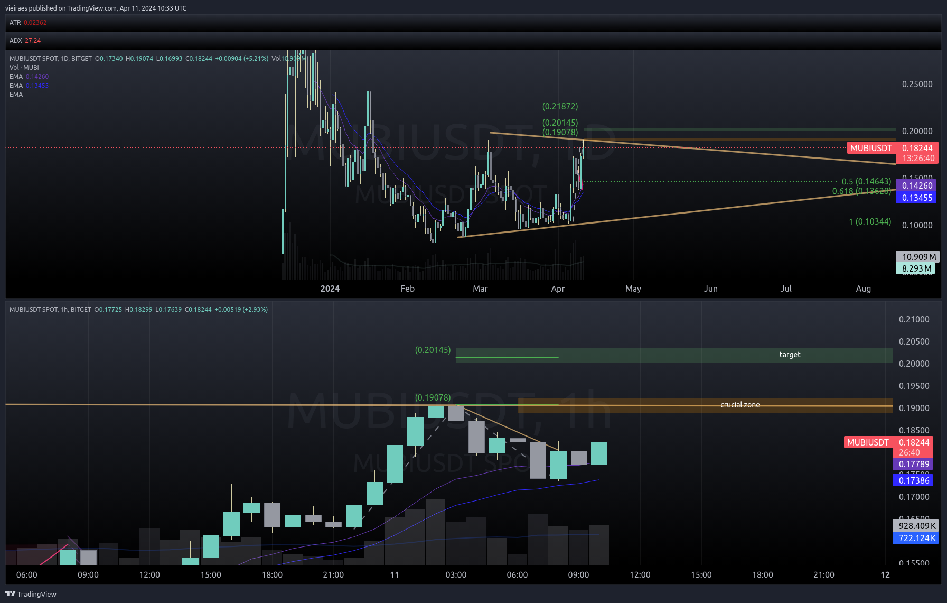Click the (0.20145) label in the 1D chart
The height and width of the screenshot is (603, 947).
click(560, 123)
